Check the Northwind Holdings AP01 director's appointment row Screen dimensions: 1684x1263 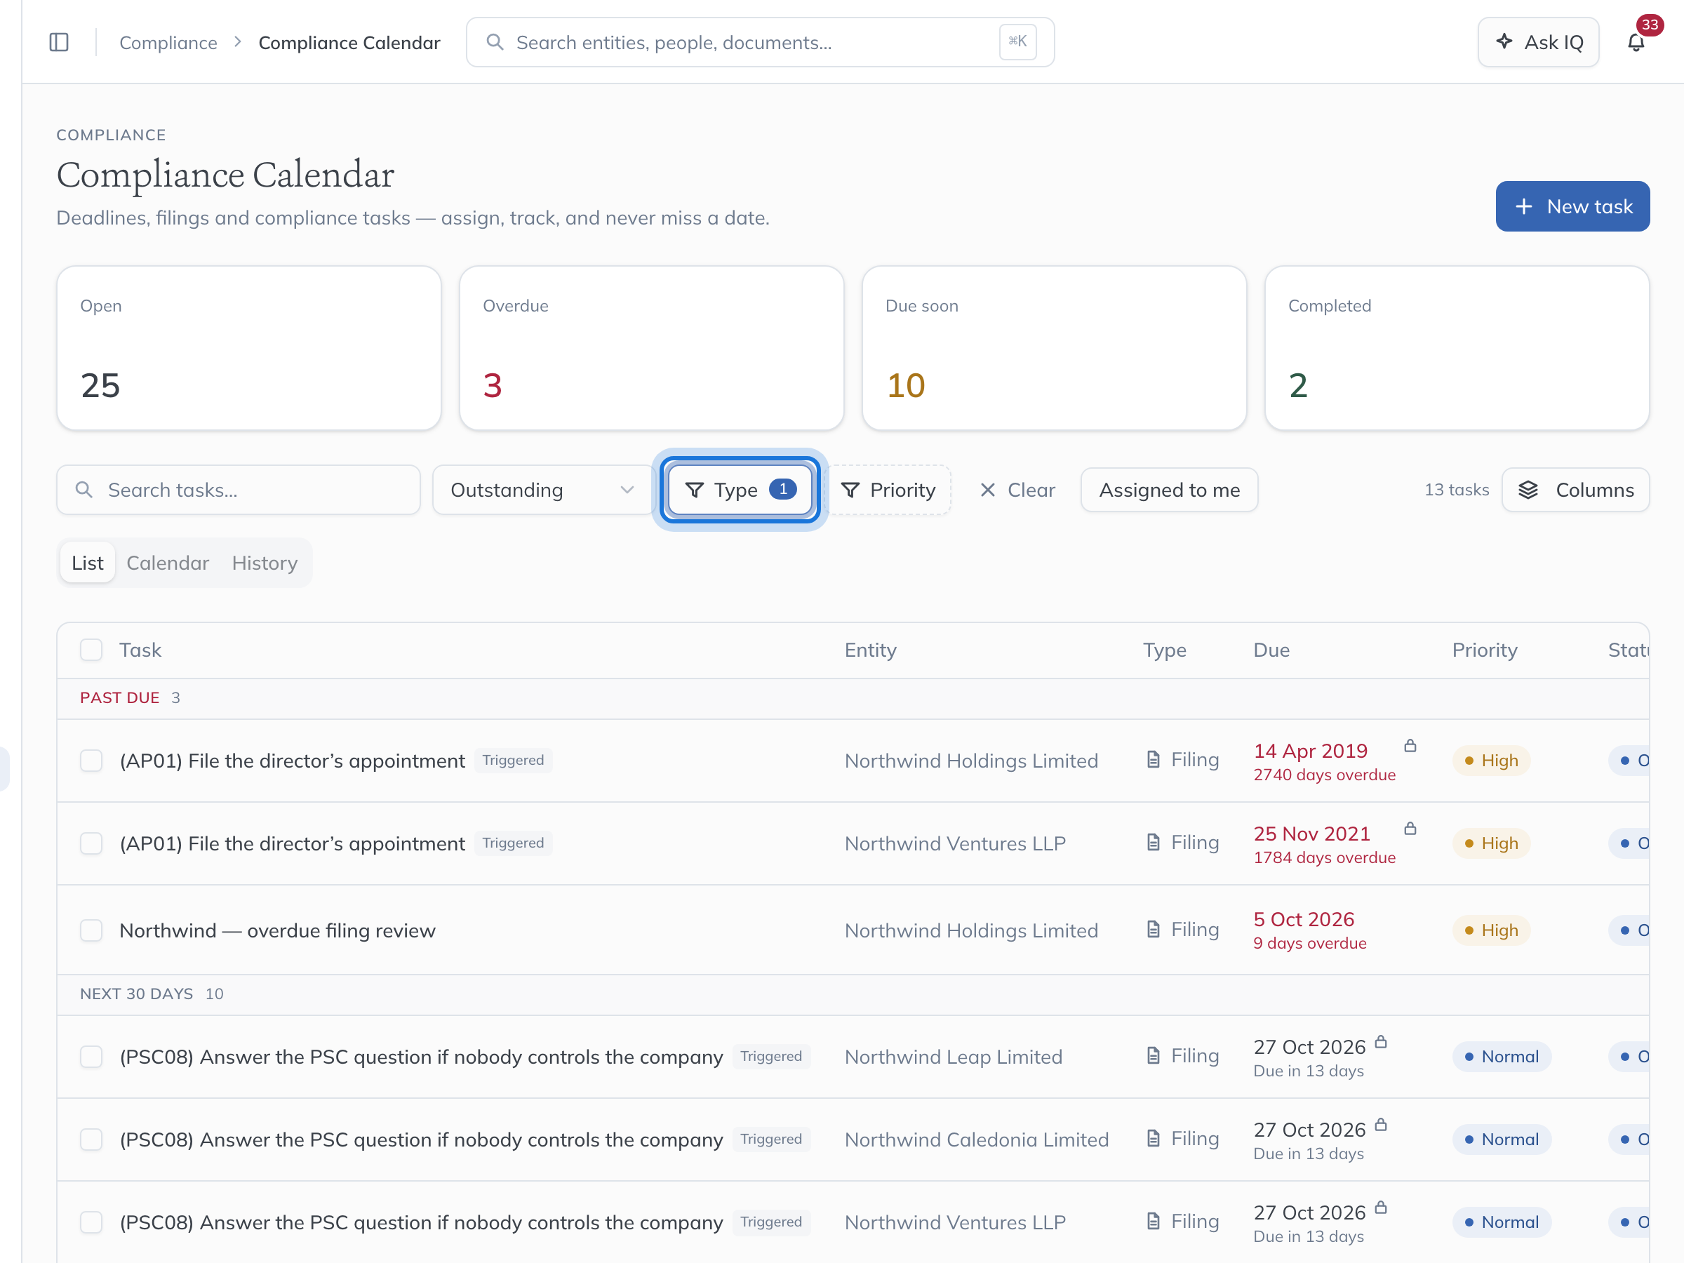tap(91, 761)
